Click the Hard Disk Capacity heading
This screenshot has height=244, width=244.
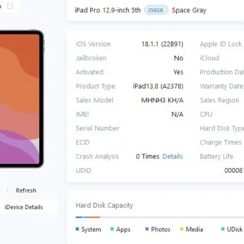click(x=104, y=205)
